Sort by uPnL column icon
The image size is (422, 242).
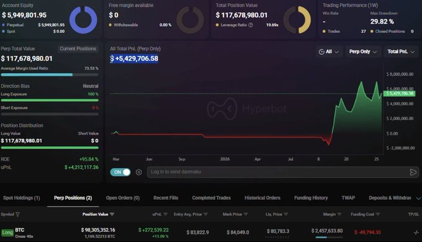165,214
